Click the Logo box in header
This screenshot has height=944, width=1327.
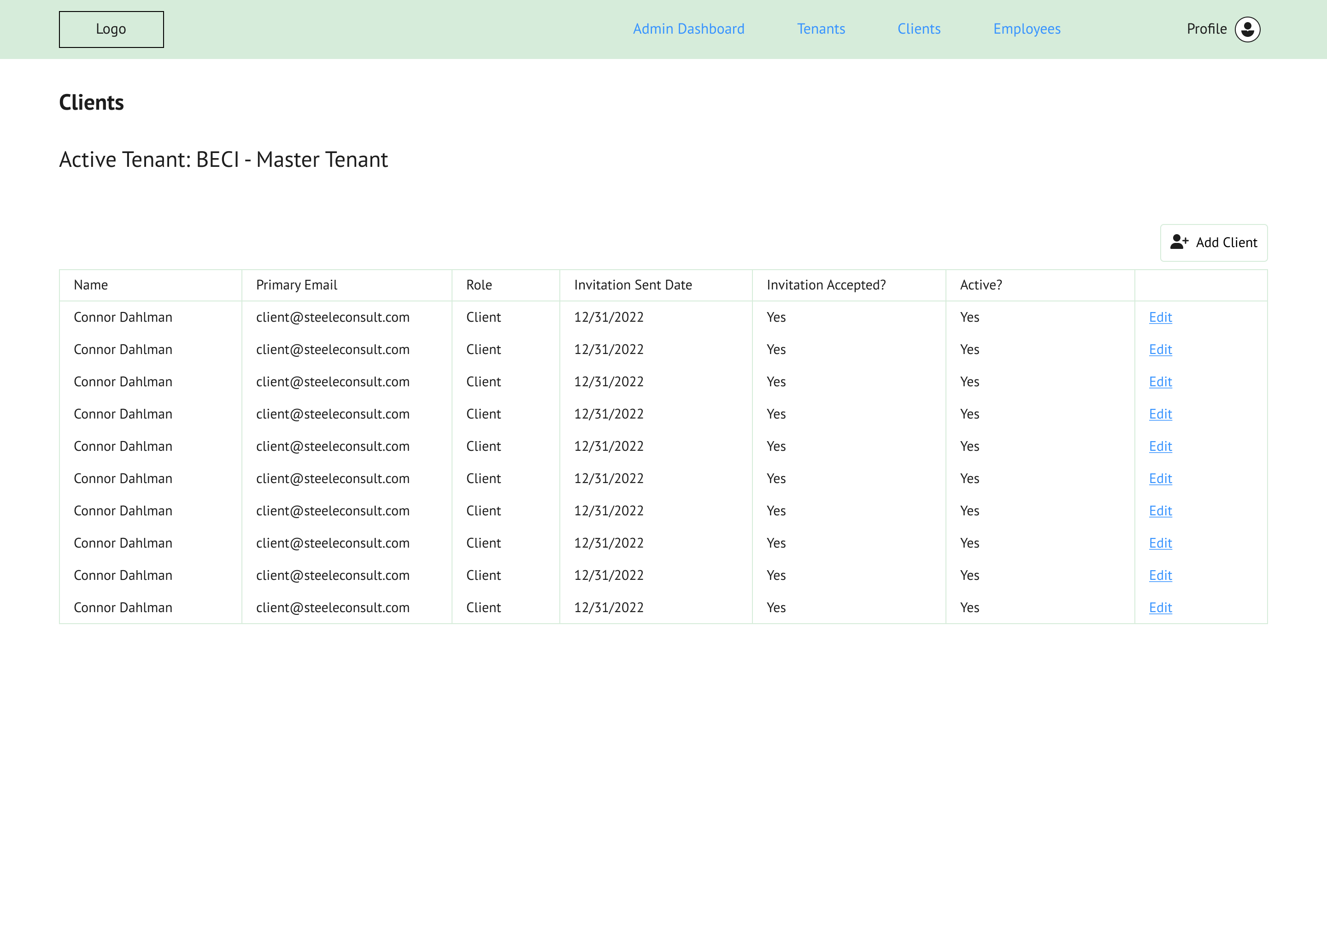111,29
